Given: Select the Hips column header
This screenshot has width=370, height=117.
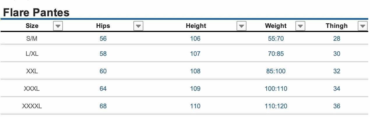Looking at the screenshot, I should coord(103,26).
